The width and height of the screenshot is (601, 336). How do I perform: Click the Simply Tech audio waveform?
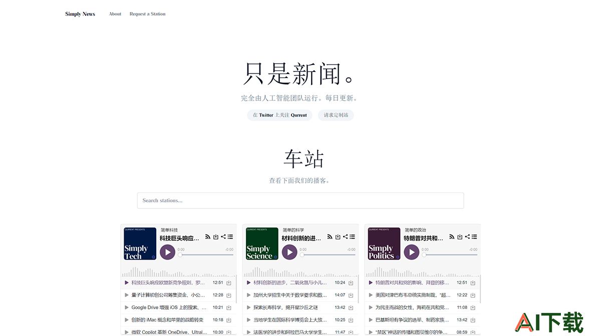point(178,271)
